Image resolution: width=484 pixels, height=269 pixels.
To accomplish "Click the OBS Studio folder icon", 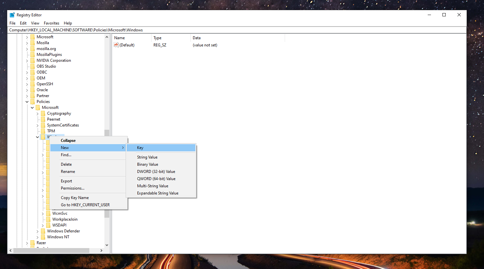I will pos(32,66).
